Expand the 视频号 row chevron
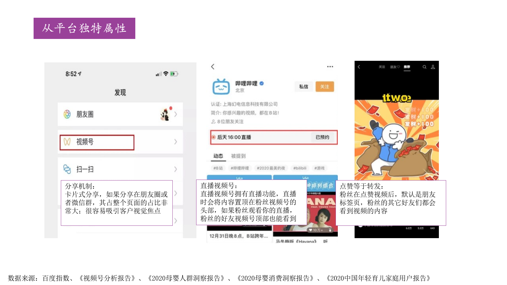Screen dimensions: 507x285 pos(176,142)
